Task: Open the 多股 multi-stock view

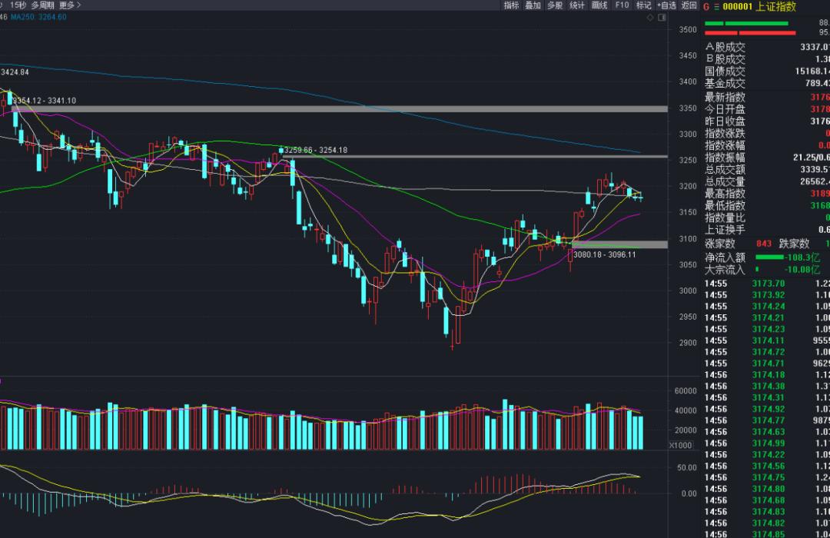Action: point(555,5)
